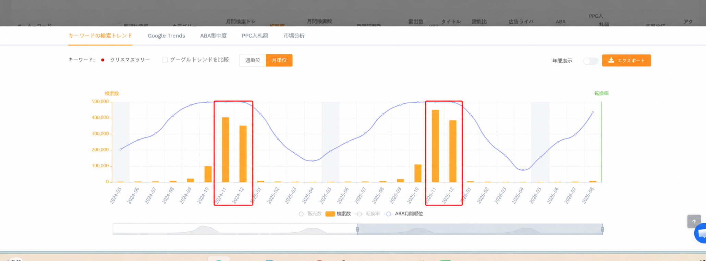The height and width of the screenshot is (261, 706).
Task: Switch to 週単位 view
Action: click(x=253, y=60)
